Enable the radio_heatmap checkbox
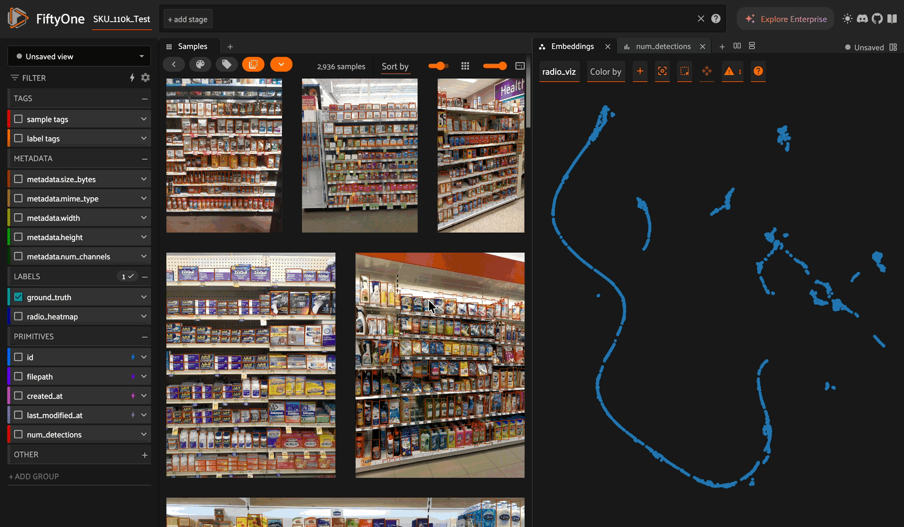The height and width of the screenshot is (527, 904). [19, 316]
